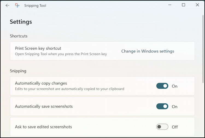Go back using the back arrow
The width and height of the screenshot is (205, 138).
point(7,5)
